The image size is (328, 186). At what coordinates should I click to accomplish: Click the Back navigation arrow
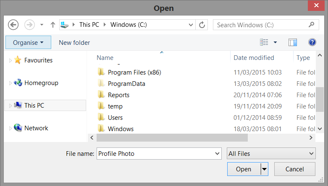[13, 25]
